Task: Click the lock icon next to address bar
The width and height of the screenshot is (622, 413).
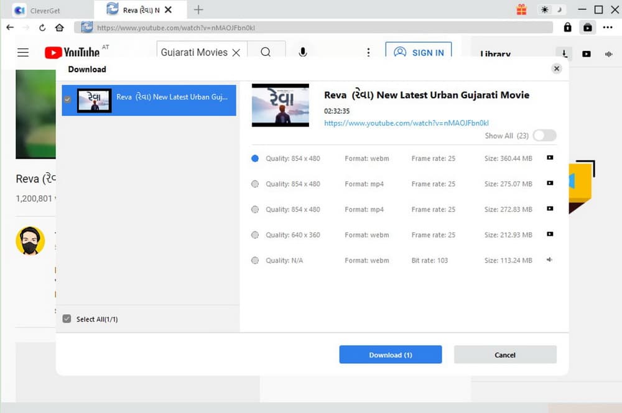Action: click(567, 27)
